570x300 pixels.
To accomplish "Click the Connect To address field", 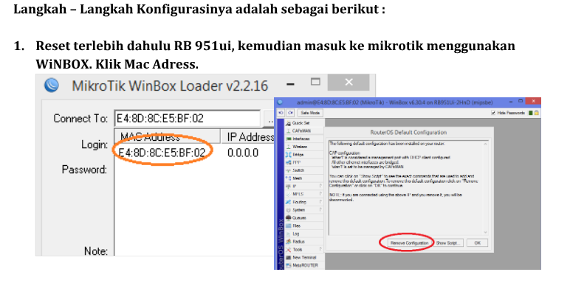I will [x=188, y=118].
